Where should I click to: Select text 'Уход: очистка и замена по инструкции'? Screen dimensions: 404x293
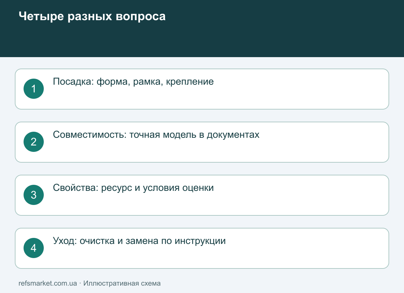[x=139, y=241]
